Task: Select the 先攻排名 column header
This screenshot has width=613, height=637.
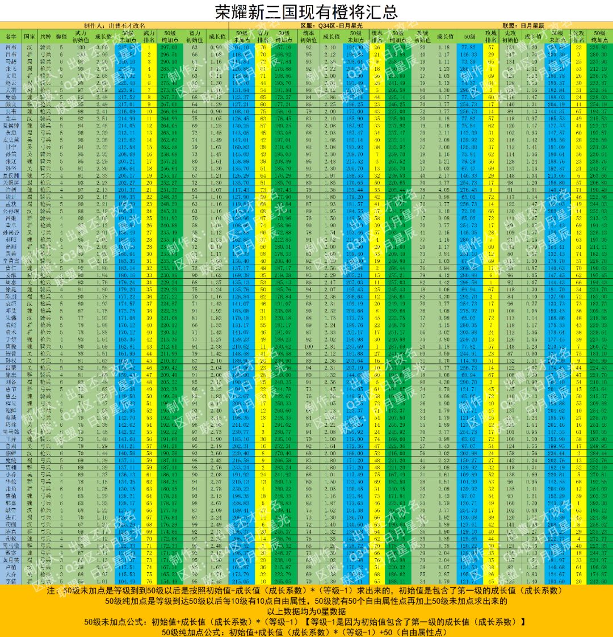Action: (578, 36)
